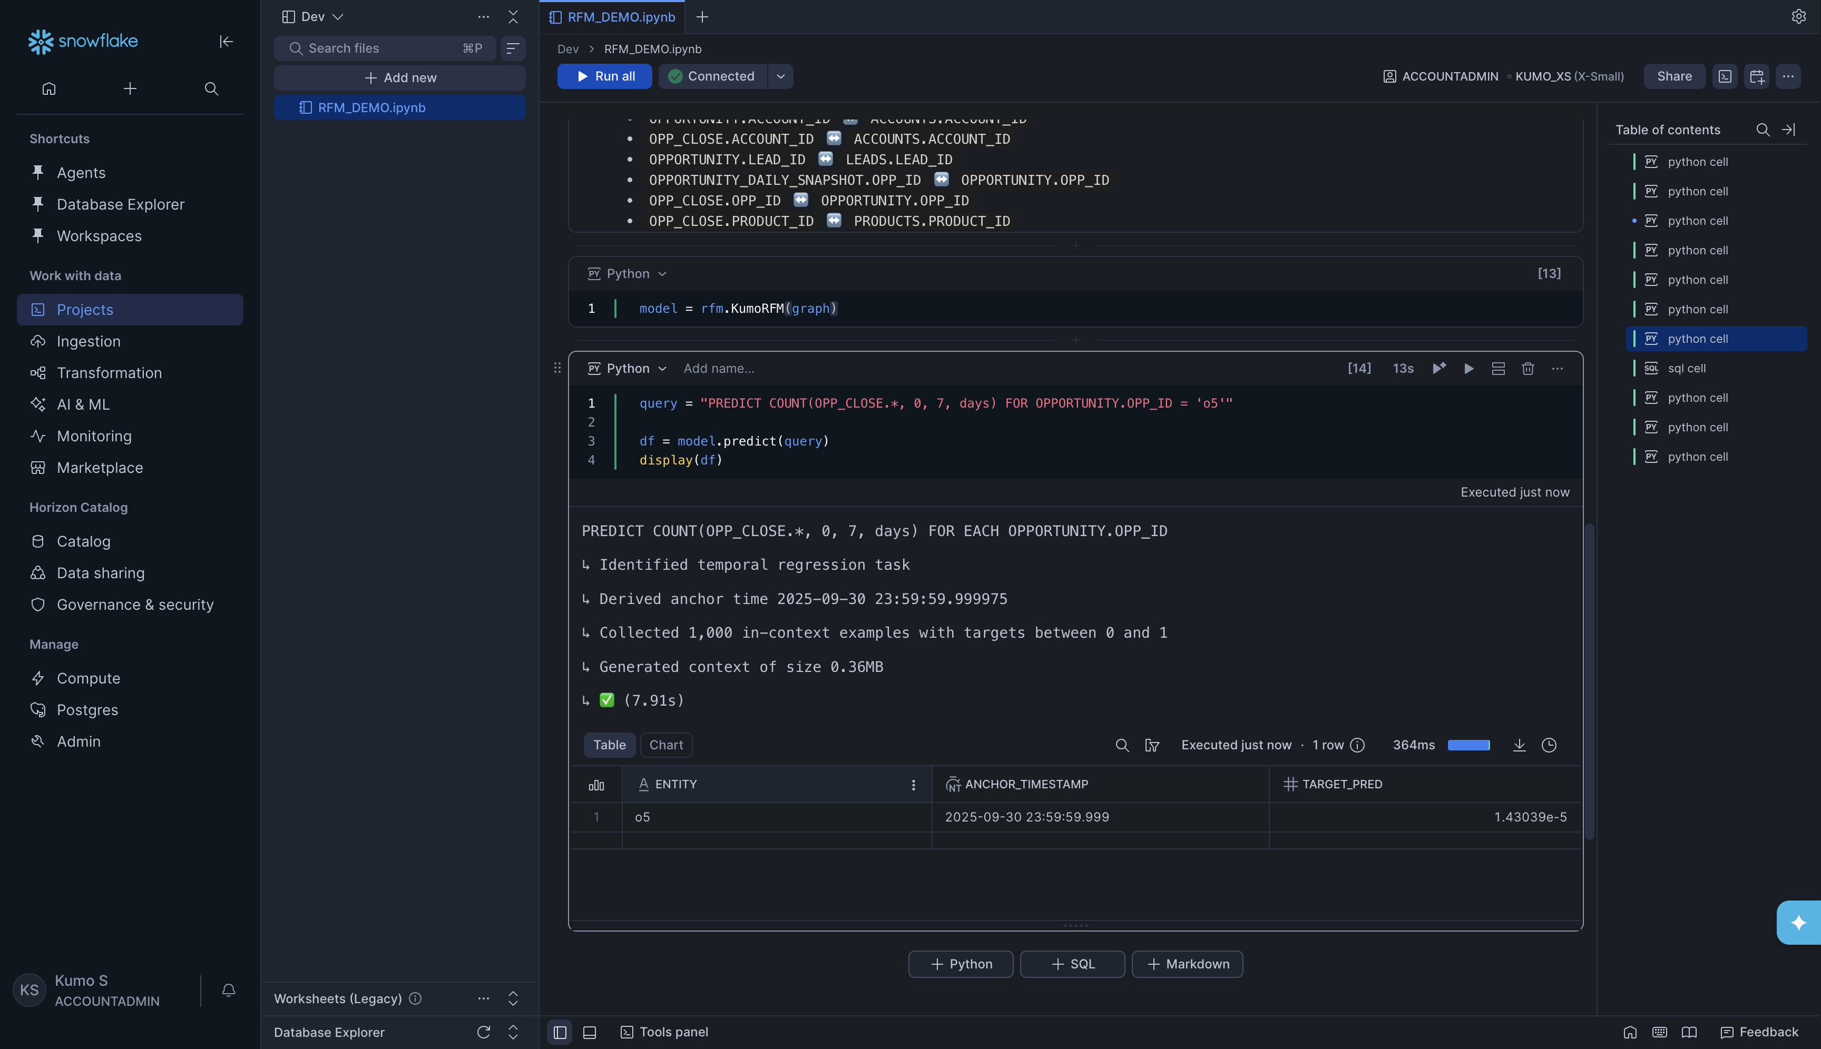Click run cell and advance icon

[1439, 369]
